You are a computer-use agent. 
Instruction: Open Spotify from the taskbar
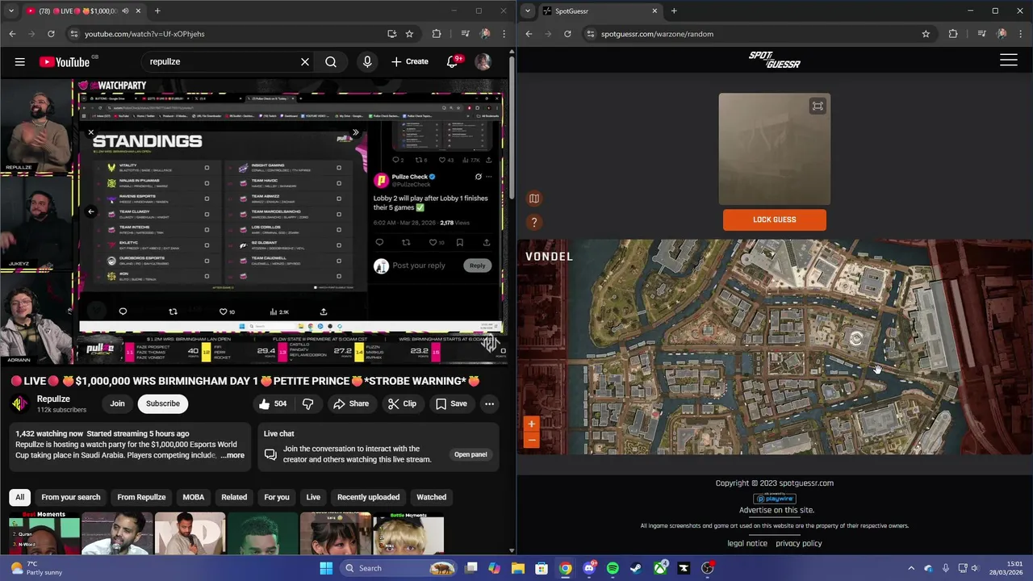point(613,568)
